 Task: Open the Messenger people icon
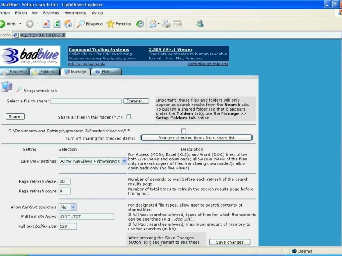pos(200,23)
